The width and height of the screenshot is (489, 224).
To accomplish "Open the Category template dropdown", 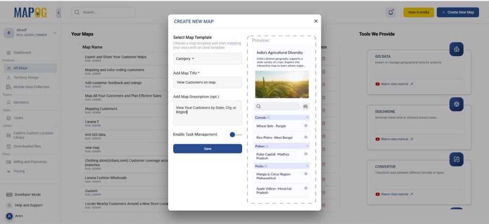I will coord(207,59).
